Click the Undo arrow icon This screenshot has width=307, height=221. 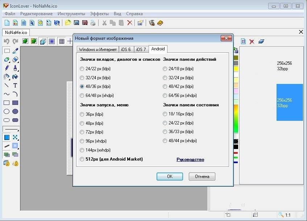[x=7, y=41]
